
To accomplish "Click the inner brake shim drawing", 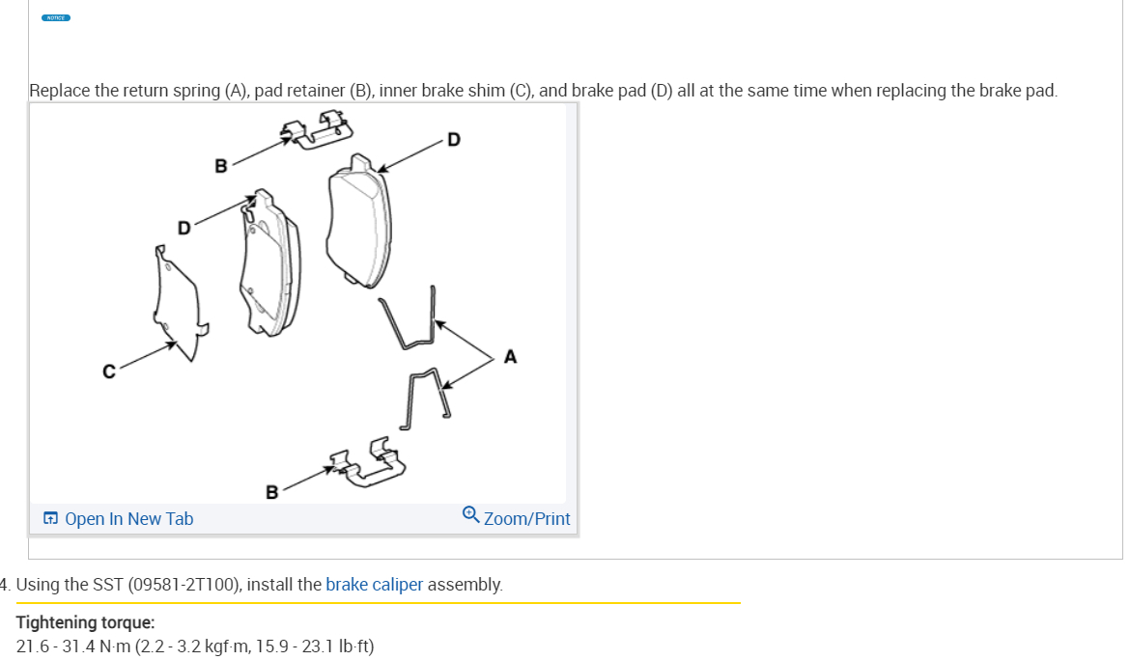I will click(177, 304).
